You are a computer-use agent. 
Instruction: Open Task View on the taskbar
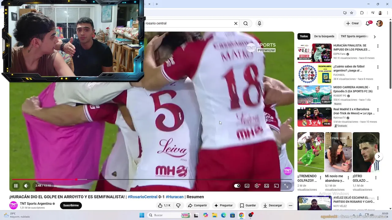pyautogui.click(x=196, y=215)
